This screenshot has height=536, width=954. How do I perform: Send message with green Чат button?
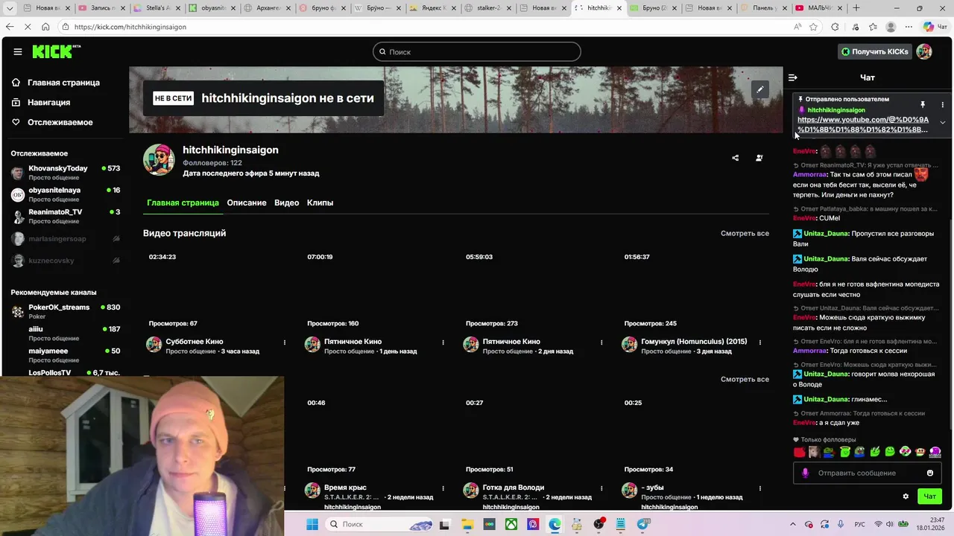tap(929, 497)
